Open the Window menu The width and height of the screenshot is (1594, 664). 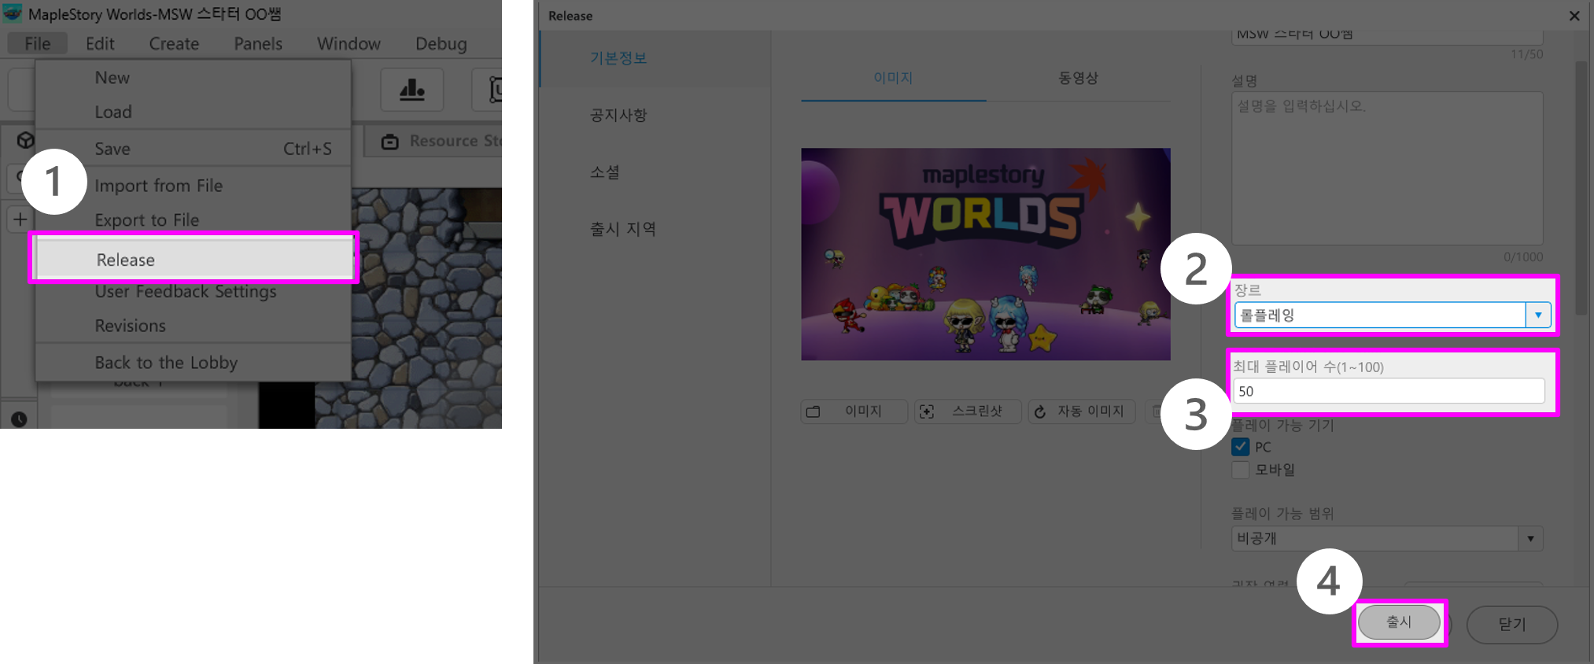click(349, 43)
